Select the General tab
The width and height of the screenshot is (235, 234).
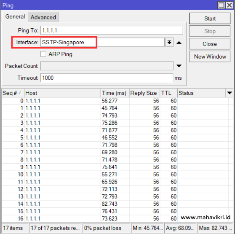(x=15, y=16)
